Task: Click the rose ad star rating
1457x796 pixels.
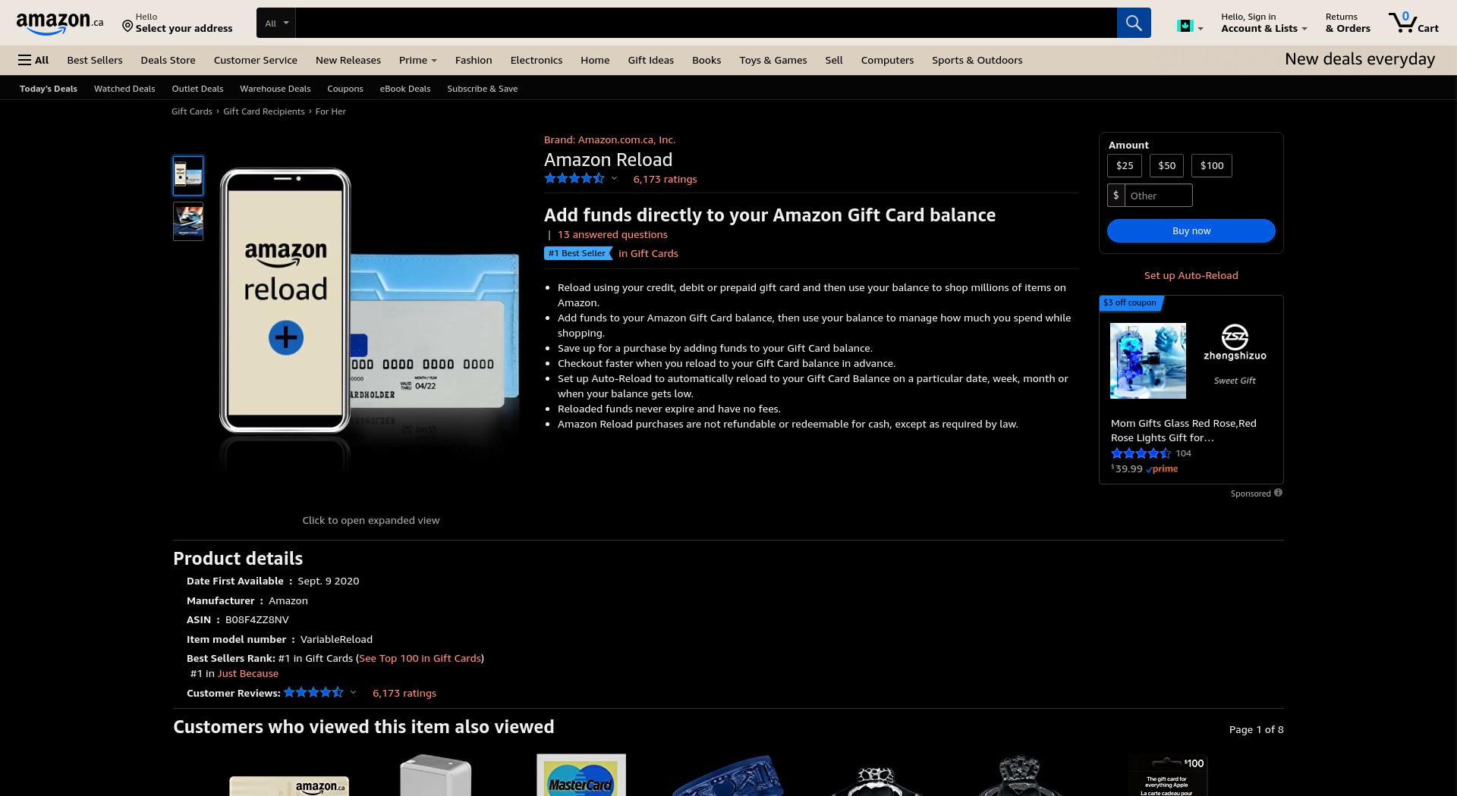Action: (1141, 453)
